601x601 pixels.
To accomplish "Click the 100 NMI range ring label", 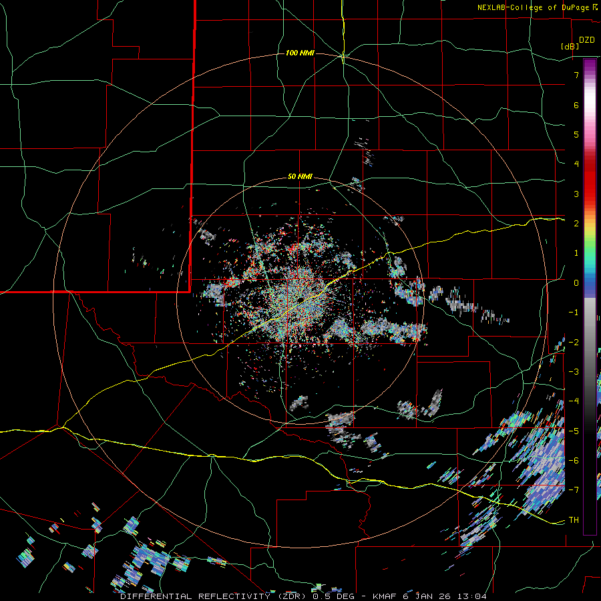I will 300,53.
